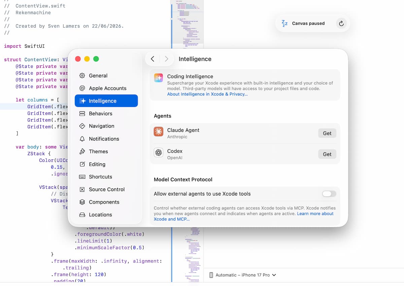Open Apple Accounts @ icon
This screenshot has height=286, width=404.
[82, 88]
